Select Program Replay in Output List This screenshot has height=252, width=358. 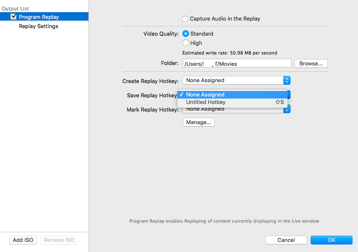44,17
